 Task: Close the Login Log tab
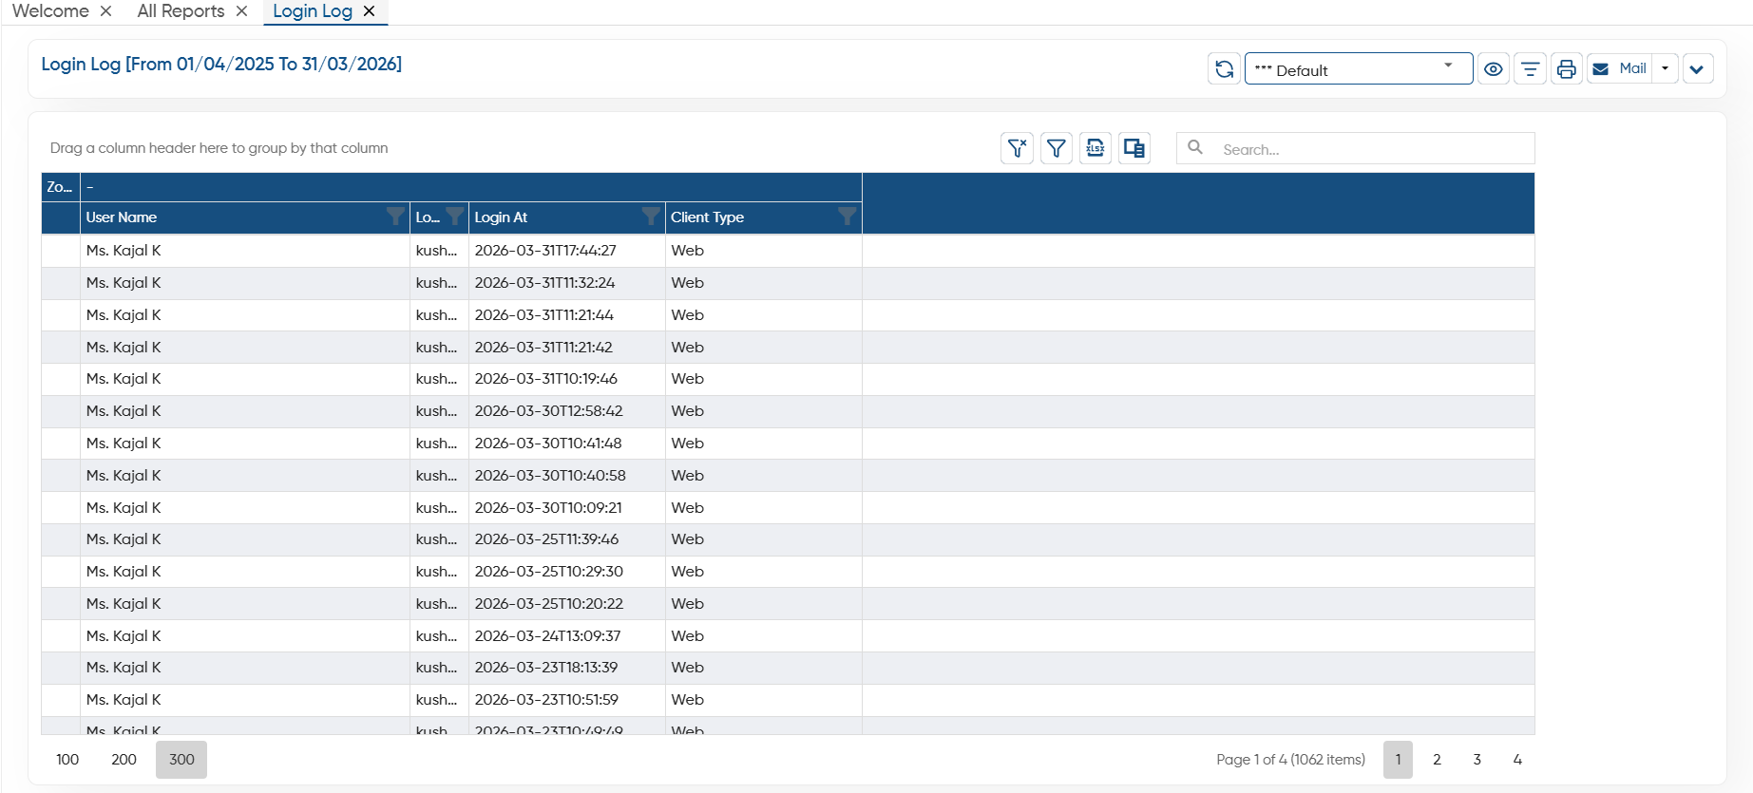[370, 11]
